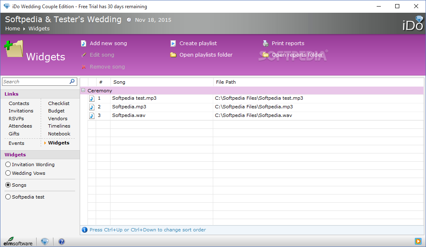Click the Print reports printer icon
This screenshot has width=426, height=247.
265,43
